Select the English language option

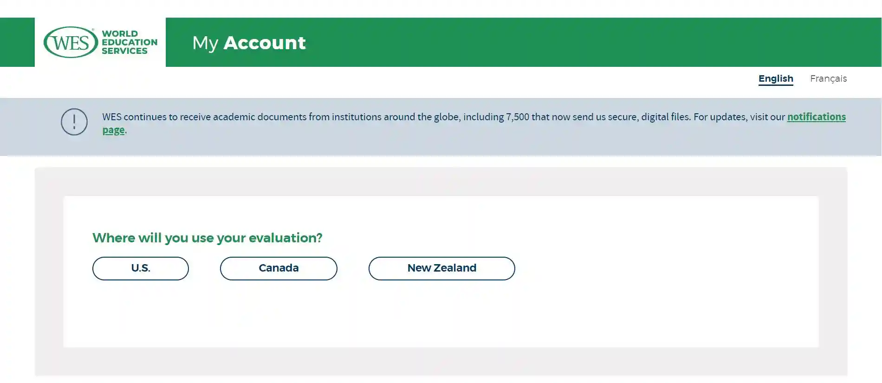pos(776,78)
